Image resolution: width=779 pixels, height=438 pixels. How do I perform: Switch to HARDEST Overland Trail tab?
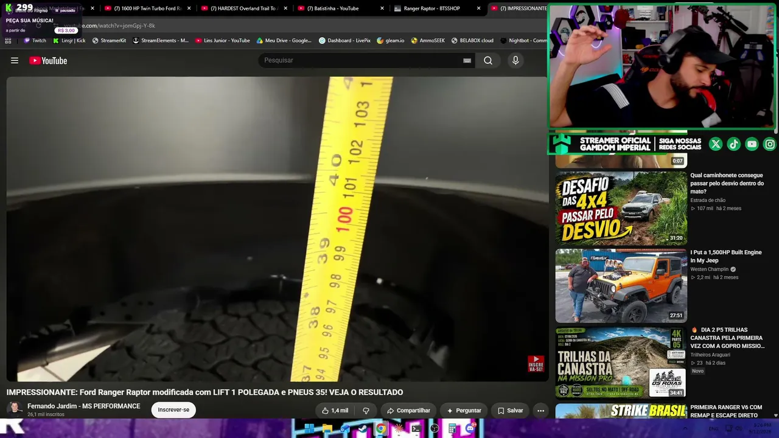click(243, 9)
